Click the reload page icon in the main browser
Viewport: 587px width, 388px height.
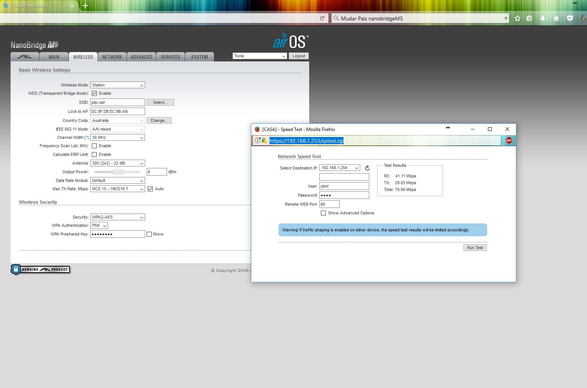pyautogui.click(x=322, y=18)
